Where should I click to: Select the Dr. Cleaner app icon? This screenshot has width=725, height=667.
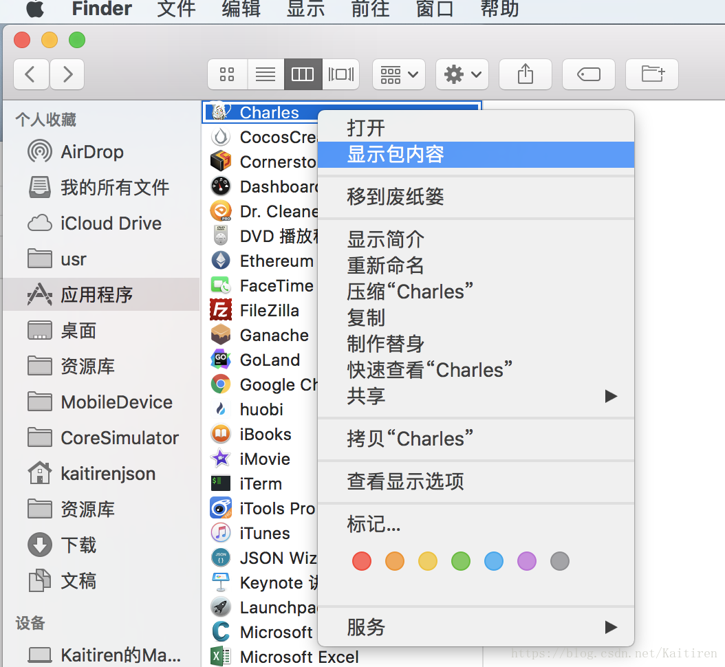221,211
